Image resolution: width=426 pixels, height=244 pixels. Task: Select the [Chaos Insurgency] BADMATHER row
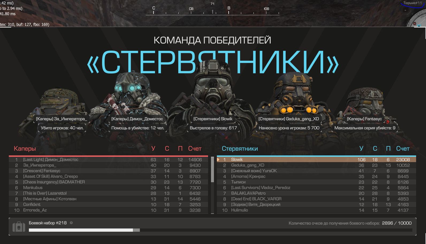pos(108,182)
